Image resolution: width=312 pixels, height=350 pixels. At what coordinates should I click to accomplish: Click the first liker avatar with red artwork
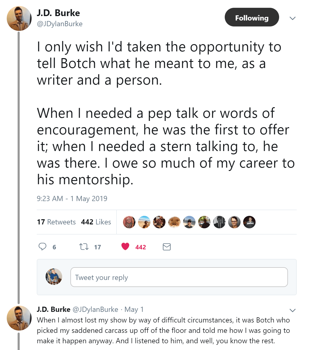coord(129,222)
